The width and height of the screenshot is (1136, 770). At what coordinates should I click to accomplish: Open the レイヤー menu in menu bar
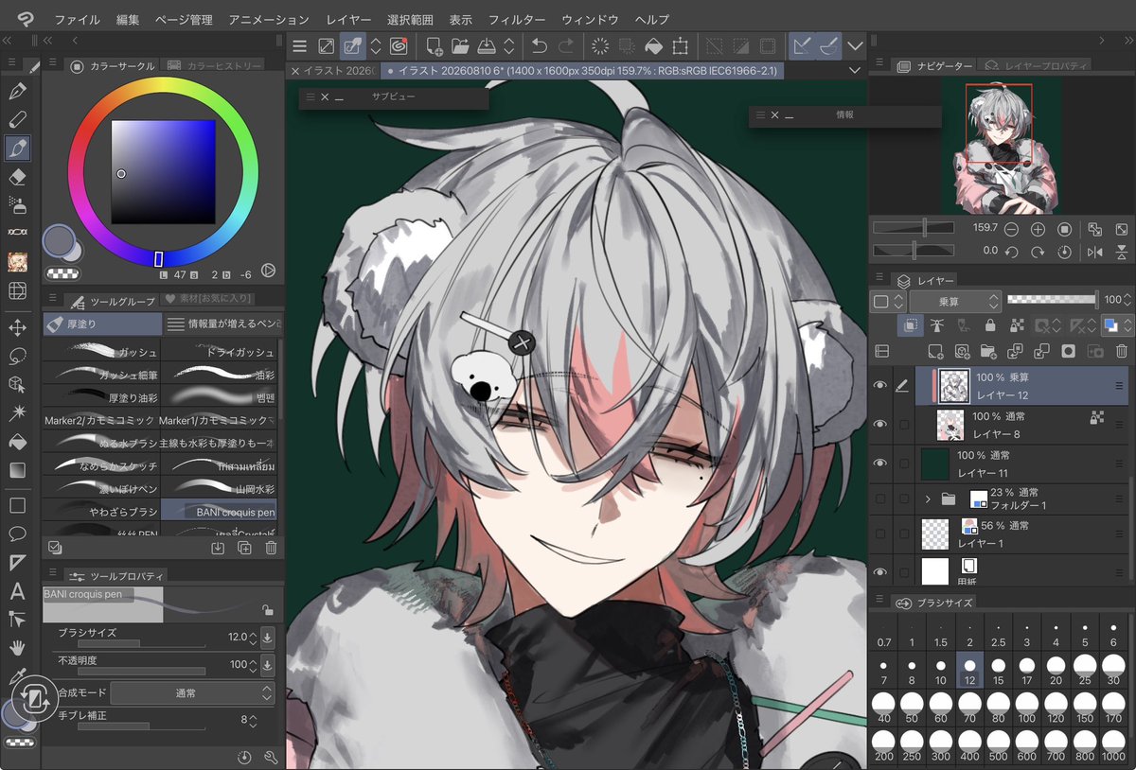(x=348, y=19)
